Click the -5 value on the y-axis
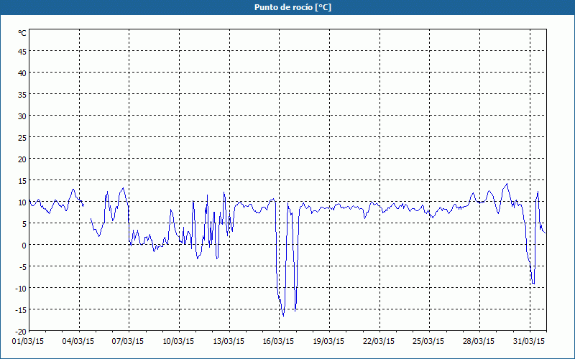Image resolution: width=575 pixels, height=359 pixels. [x=23, y=267]
